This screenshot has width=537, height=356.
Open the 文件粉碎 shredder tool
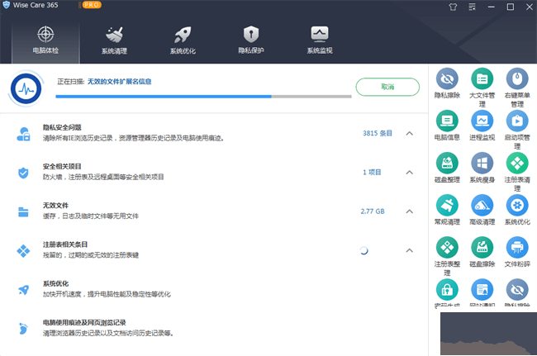[x=517, y=249]
